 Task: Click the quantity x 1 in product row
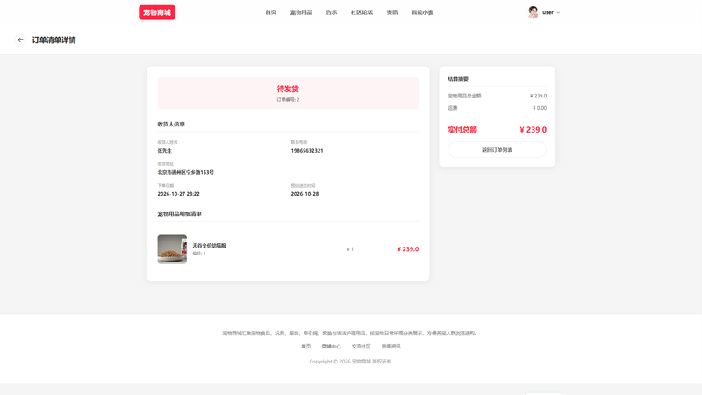pos(350,249)
